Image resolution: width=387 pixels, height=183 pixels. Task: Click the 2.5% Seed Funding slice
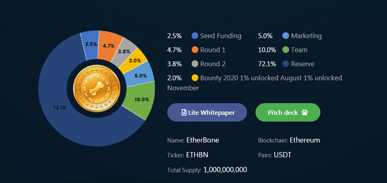(91, 45)
